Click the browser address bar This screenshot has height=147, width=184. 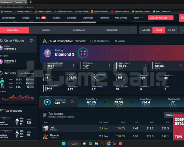[x=91, y=7]
